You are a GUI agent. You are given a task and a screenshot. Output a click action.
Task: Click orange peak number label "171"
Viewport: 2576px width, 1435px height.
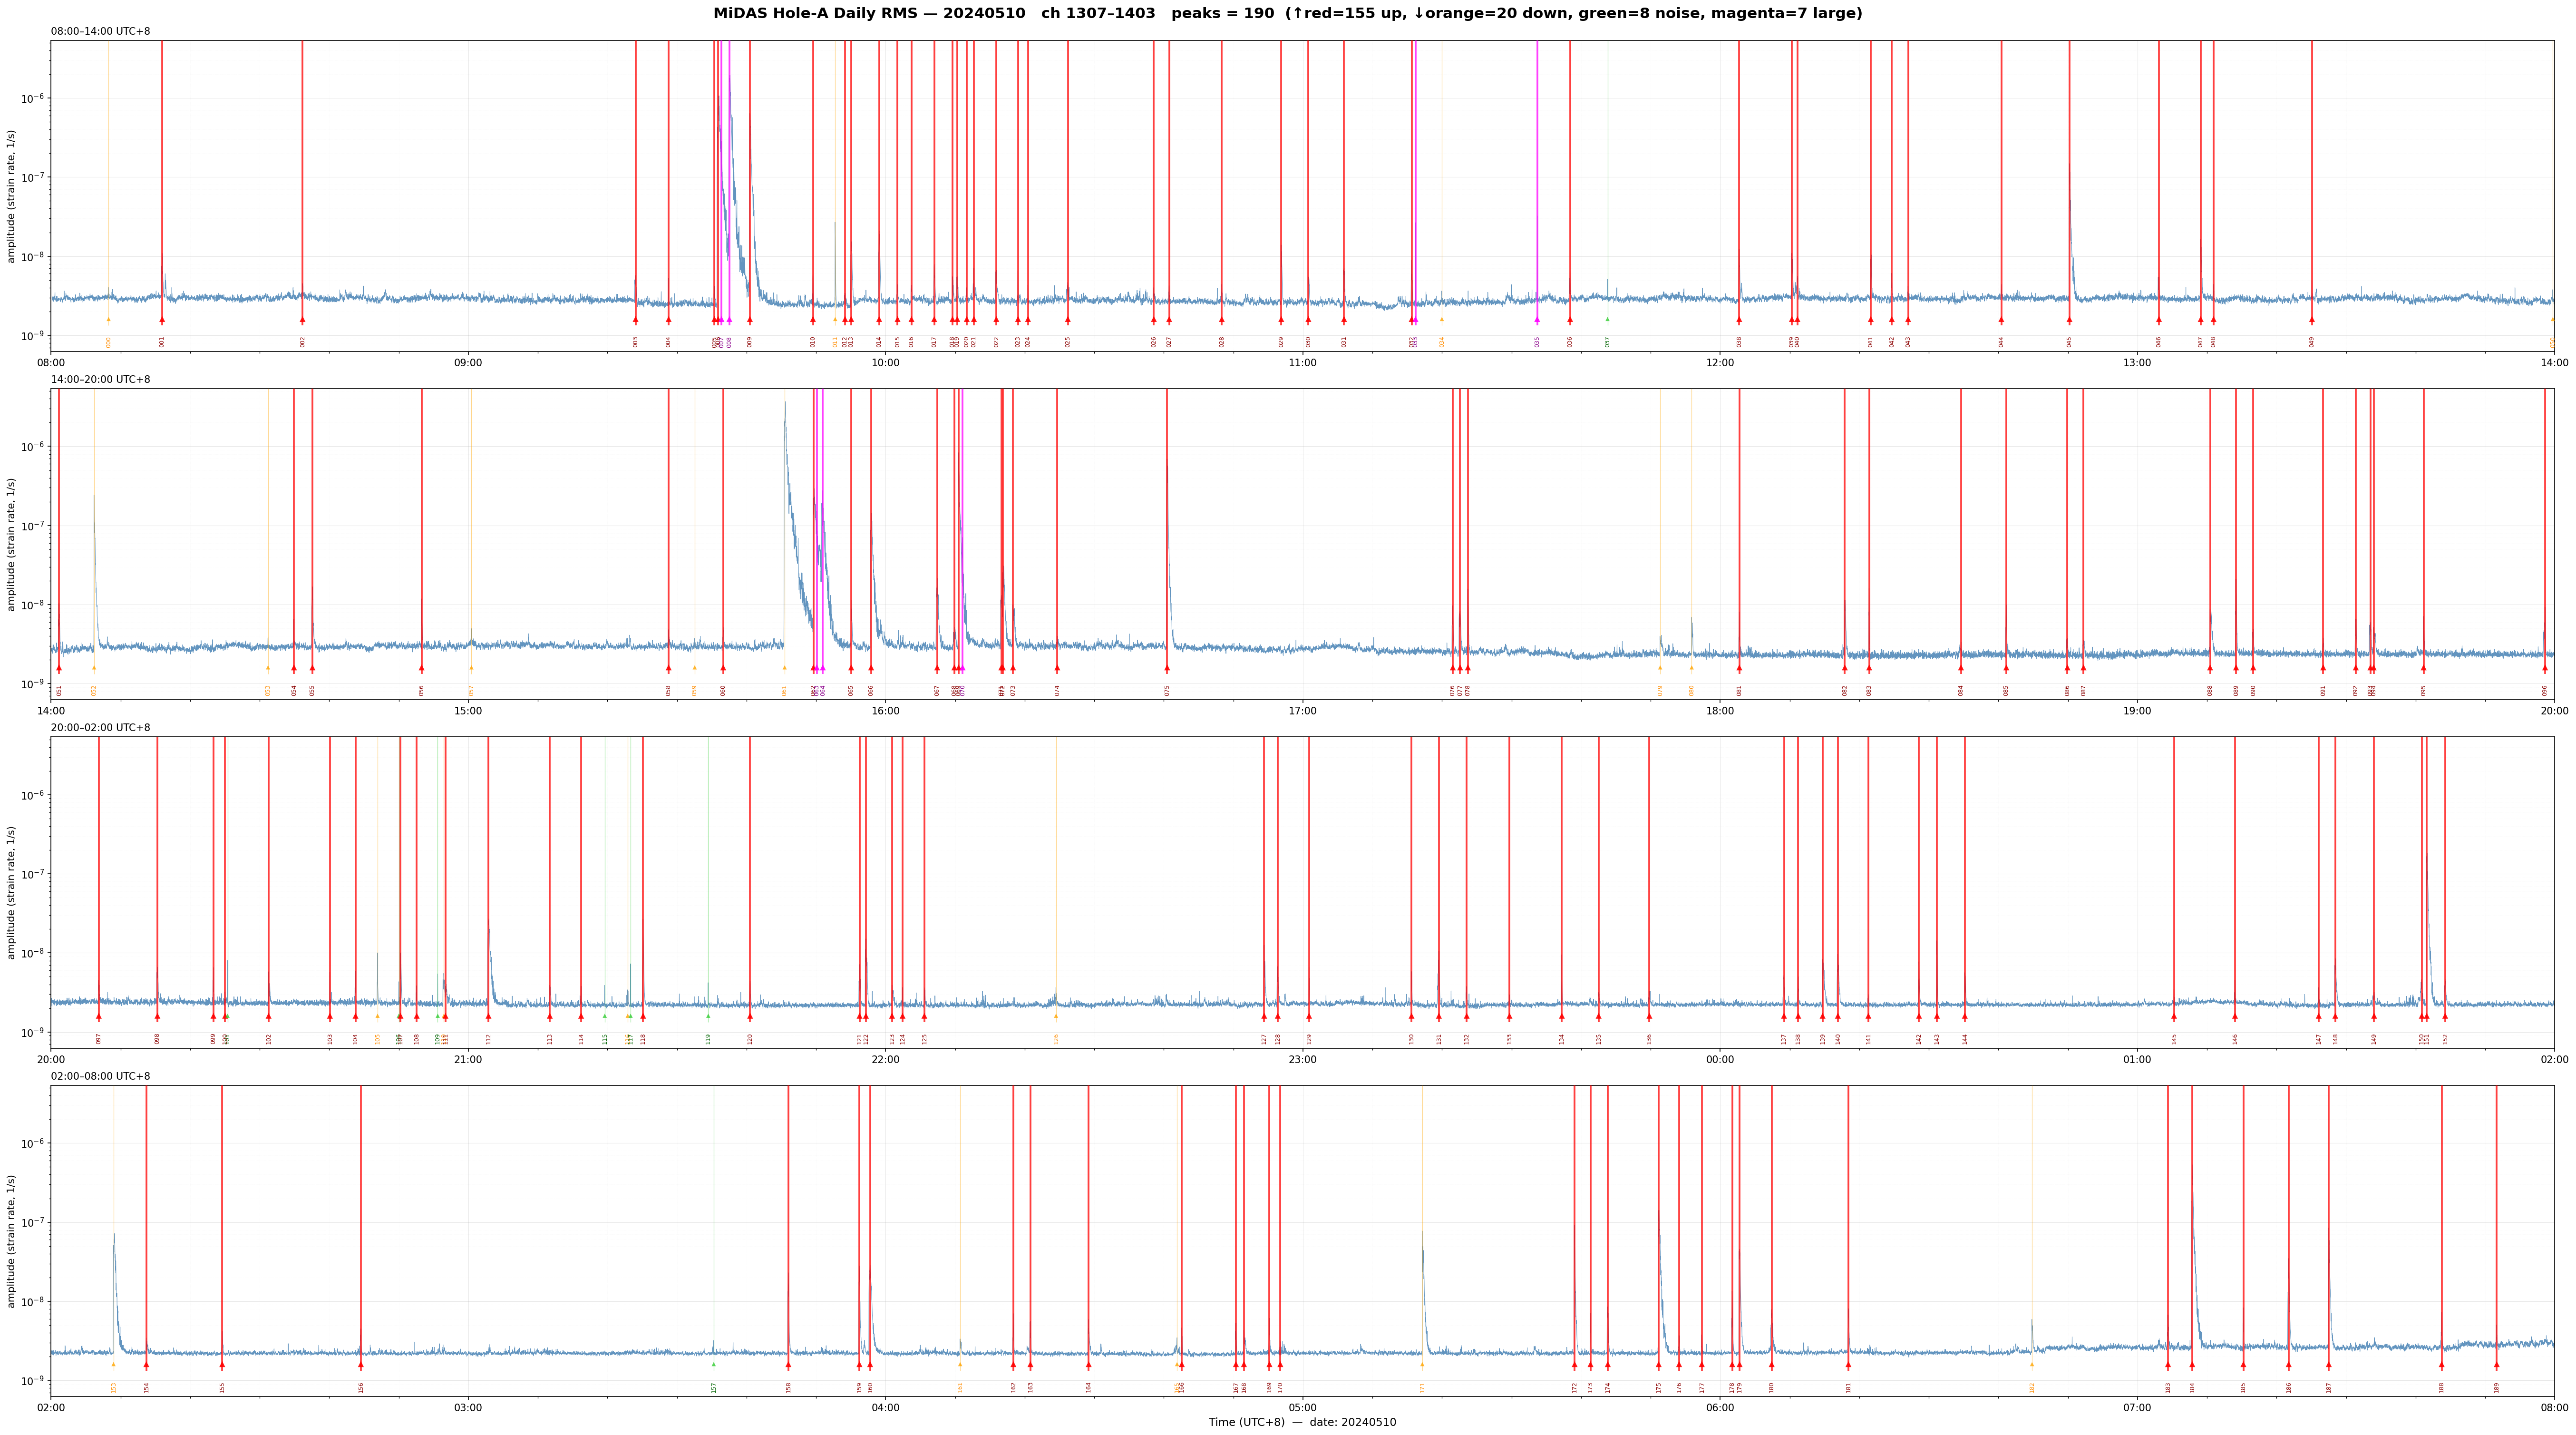(1422, 1387)
